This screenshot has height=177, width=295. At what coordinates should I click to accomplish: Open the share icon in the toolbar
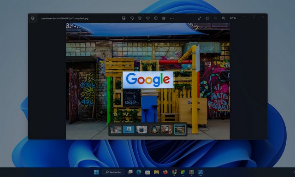(x=164, y=18)
